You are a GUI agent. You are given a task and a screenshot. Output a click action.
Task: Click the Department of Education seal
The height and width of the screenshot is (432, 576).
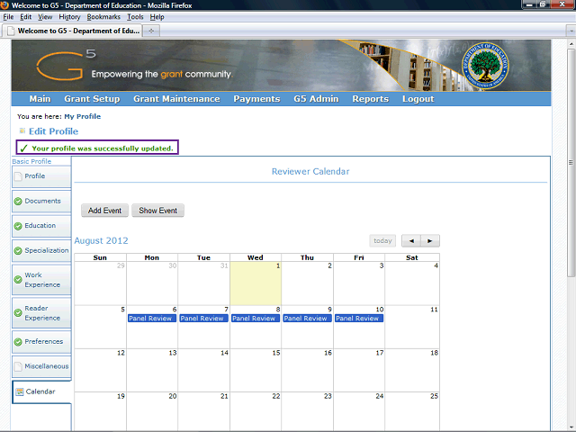485,66
